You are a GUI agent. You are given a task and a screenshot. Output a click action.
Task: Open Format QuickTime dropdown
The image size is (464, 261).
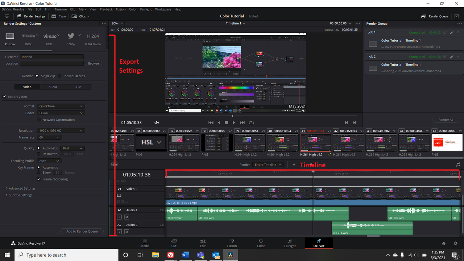(x=61, y=106)
